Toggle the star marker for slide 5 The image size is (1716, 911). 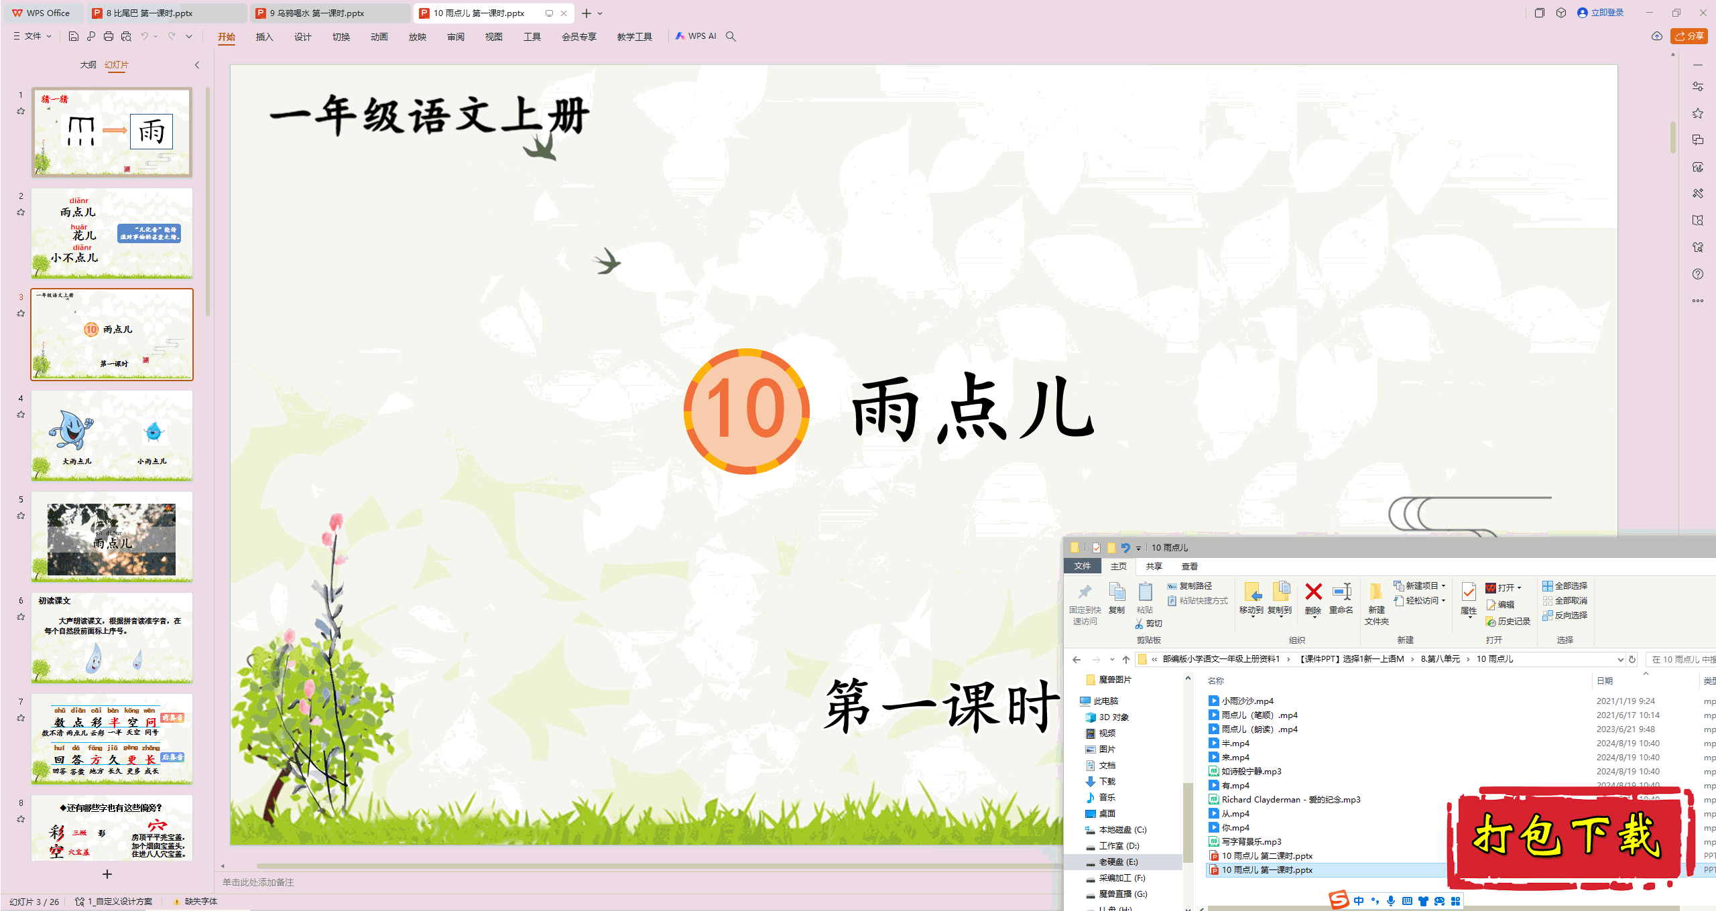coord(21,516)
